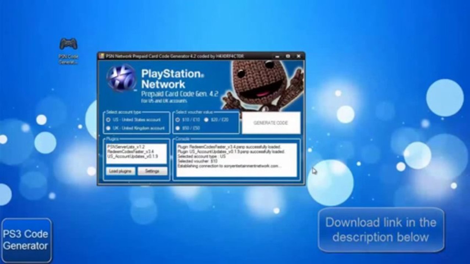Screen dimensions: 470x264
Task: Click the PlayStation Network logo orb
Action: [122, 78]
